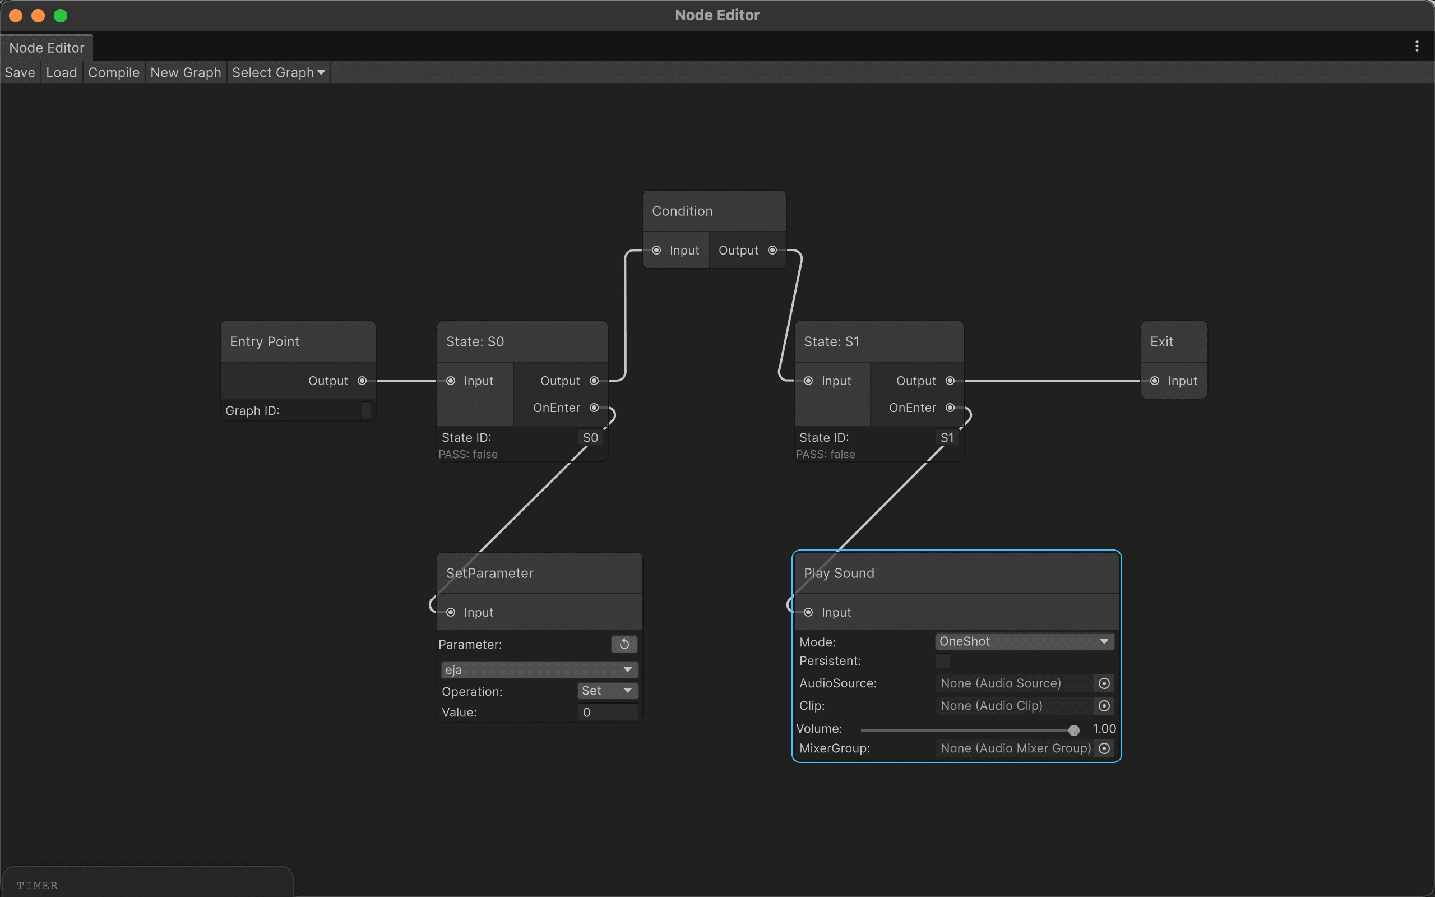This screenshot has height=897, width=1435.
Task: Open the MixerGroup object picker
Action: click(1104, 748)
